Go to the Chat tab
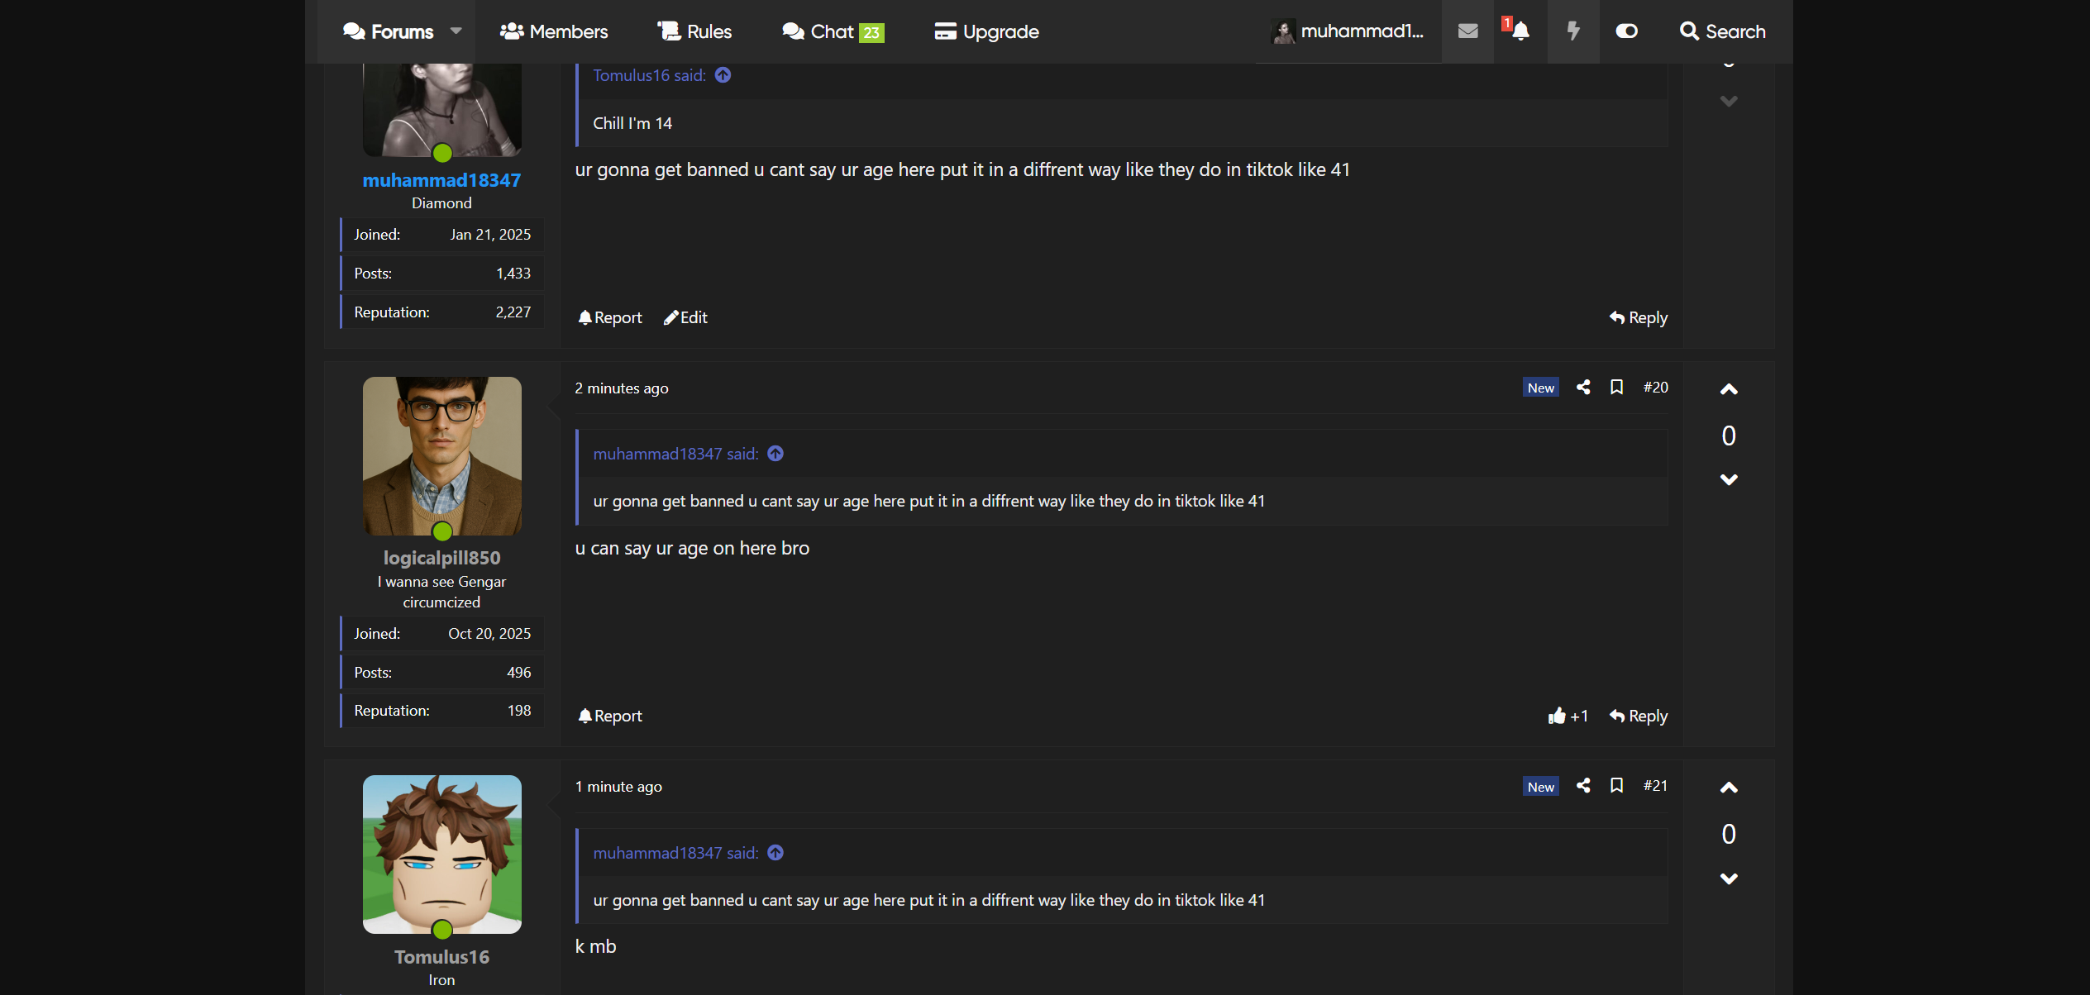This screenshot has width=2090, height=995. click(832, 31)
